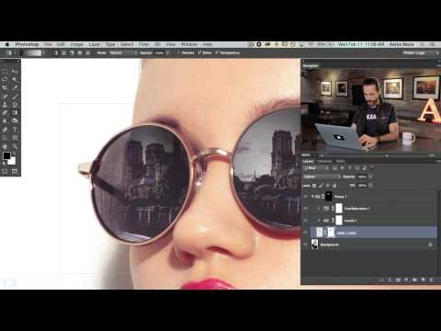Open the layer filter Kind dropdown
This screenshot has height=331, width=441.
316,168
